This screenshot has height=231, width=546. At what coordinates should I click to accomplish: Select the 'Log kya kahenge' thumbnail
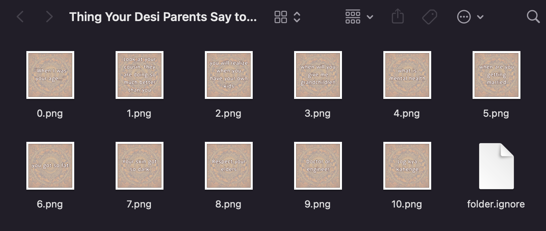(407, 166)
